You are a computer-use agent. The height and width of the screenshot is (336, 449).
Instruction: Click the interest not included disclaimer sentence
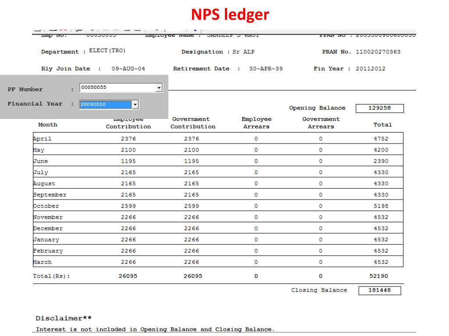pyautogui.click(x=155, y=329)
